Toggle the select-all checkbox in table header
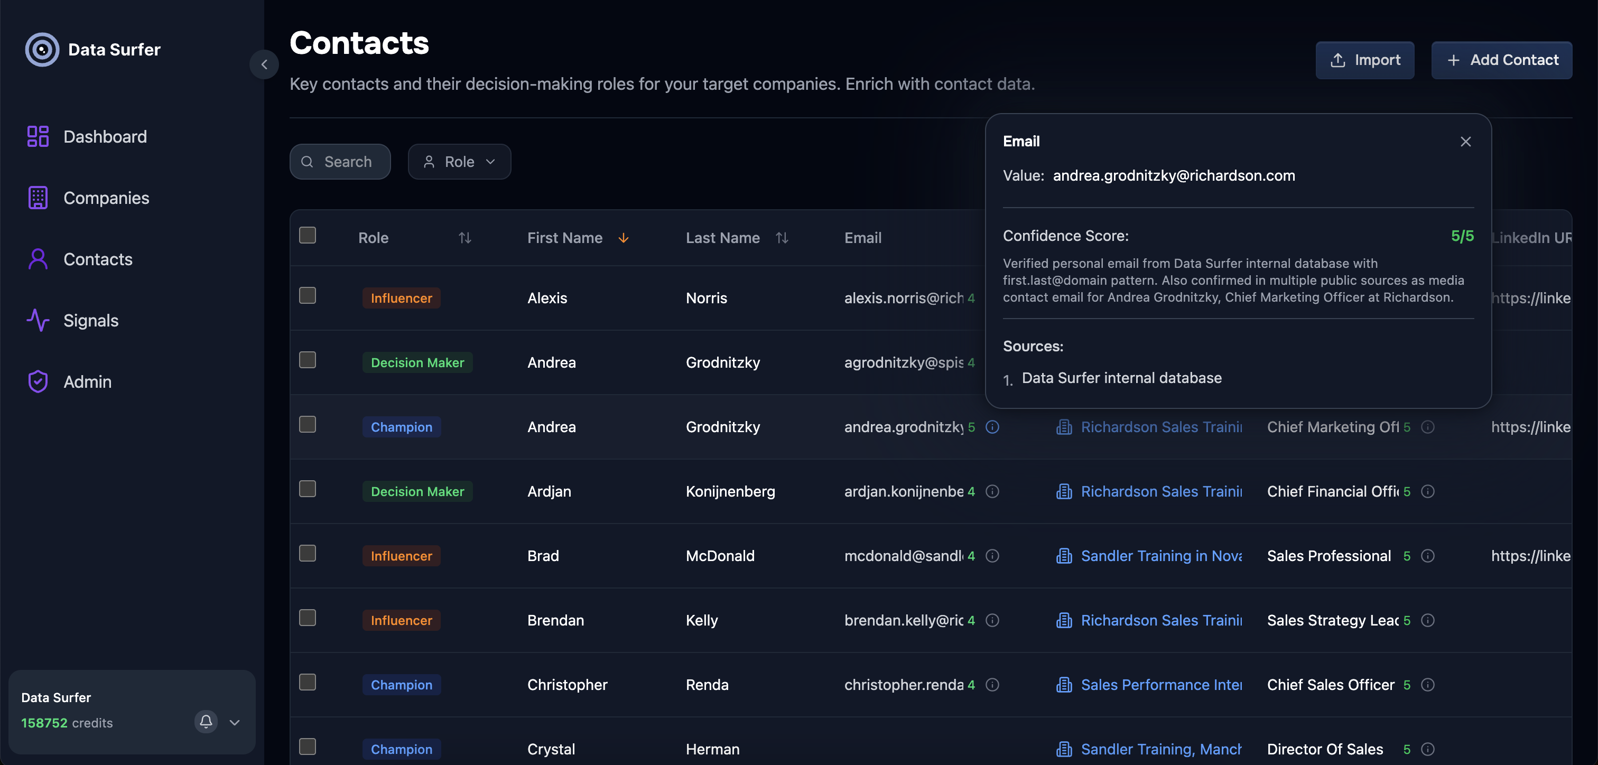The height and width of the screenshot is (765, 1598). [307, 235]
